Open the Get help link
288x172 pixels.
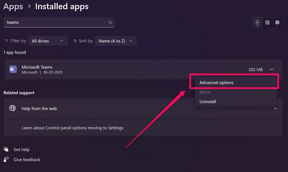point(22,149)
